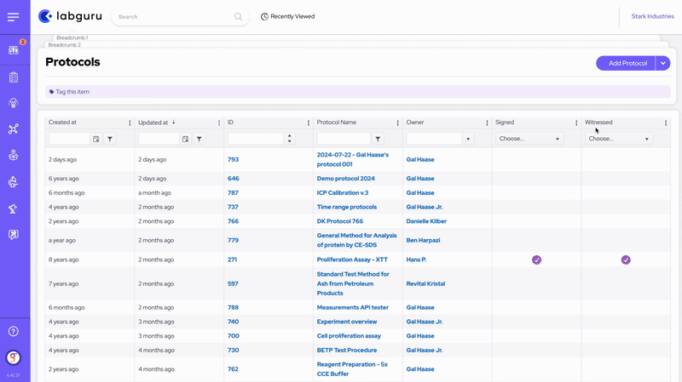
Task: Open the lightbulb sidebar icon
Action: point(14,103)
